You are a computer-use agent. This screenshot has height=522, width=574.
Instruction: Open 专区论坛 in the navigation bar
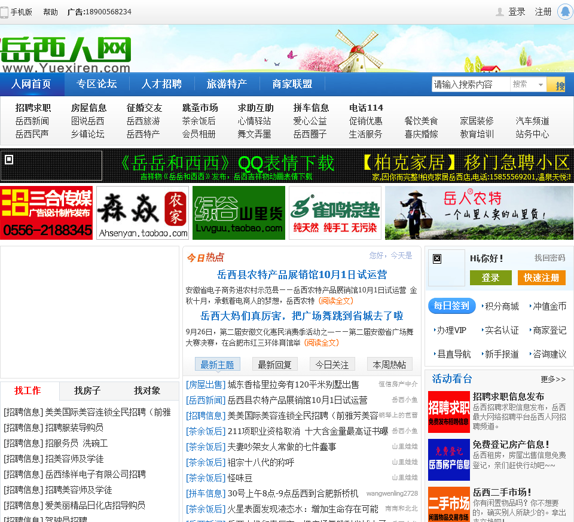click(x=97, y=84)
